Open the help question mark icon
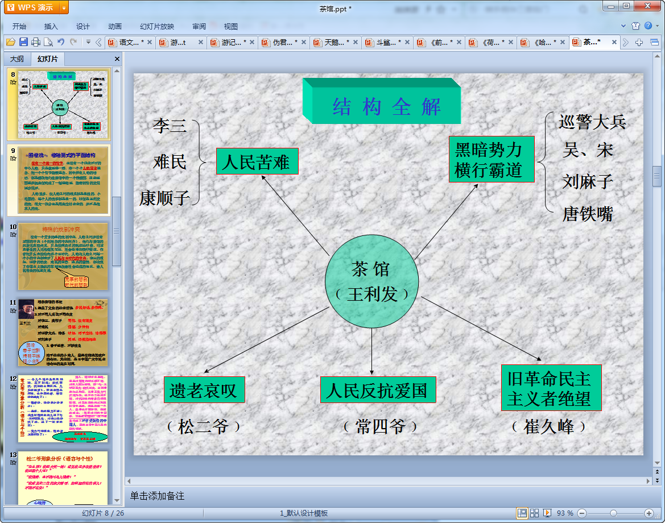The height and width of the screenshot is (523, 665). (648, 26)
